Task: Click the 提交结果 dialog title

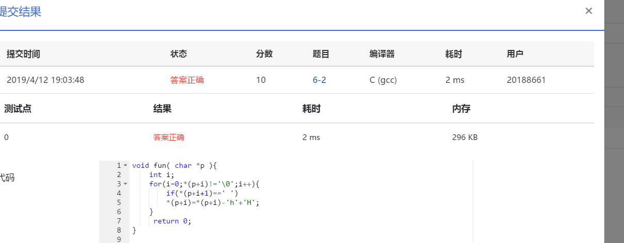Action: tap(21, 12)
